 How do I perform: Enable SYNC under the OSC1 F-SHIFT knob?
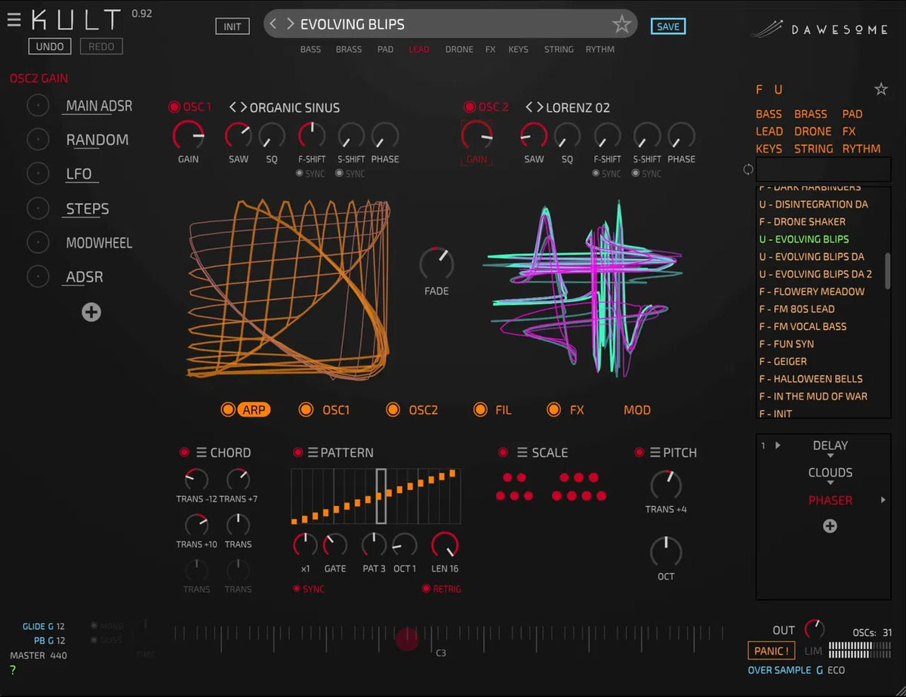pyautogui.click(x=301, y=173)
